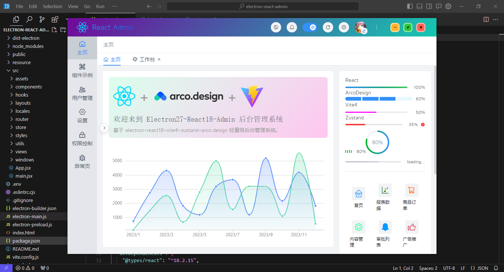The width and height of the screenshot is (504, 272).
Task: Open the VS Code File menu
Action: point(20,6)
